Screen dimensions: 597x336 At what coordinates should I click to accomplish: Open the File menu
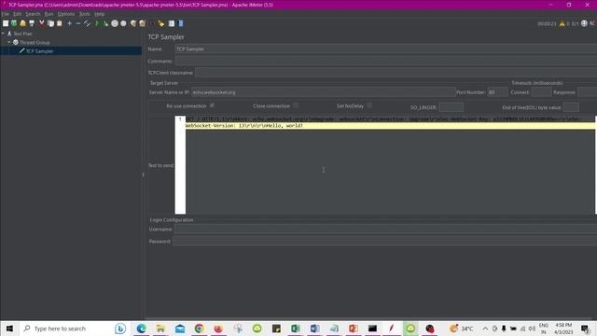pos(5,14)
